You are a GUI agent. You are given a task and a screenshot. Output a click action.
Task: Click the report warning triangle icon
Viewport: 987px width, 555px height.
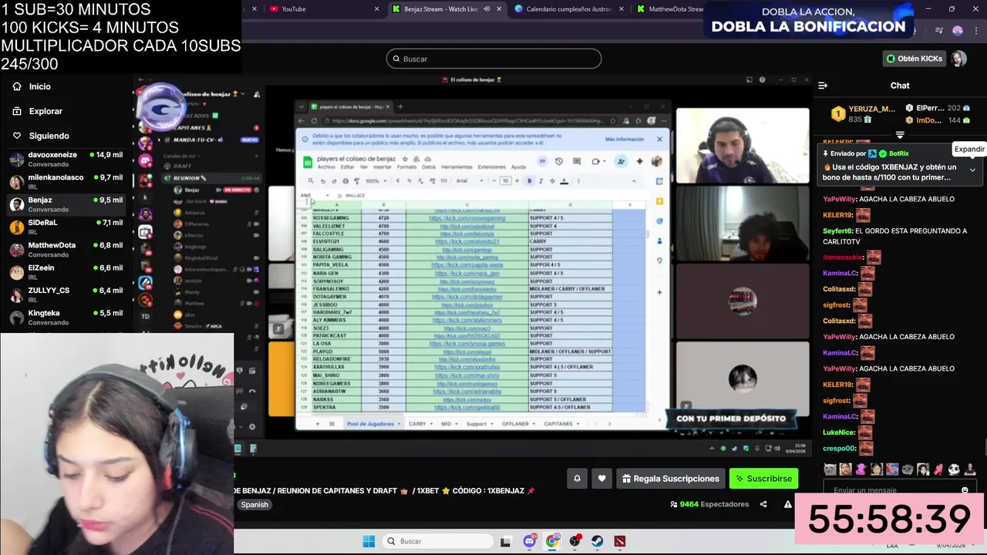pyautogui.click(x=787, y=504)
